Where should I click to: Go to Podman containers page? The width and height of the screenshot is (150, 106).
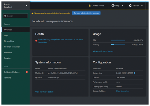point(12,47)
